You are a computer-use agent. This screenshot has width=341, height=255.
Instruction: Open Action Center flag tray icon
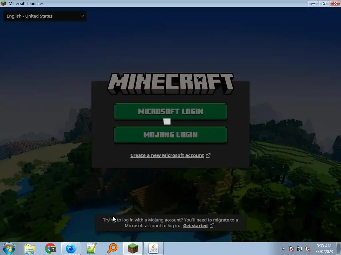pyautogui.click(x=291, y=249)
